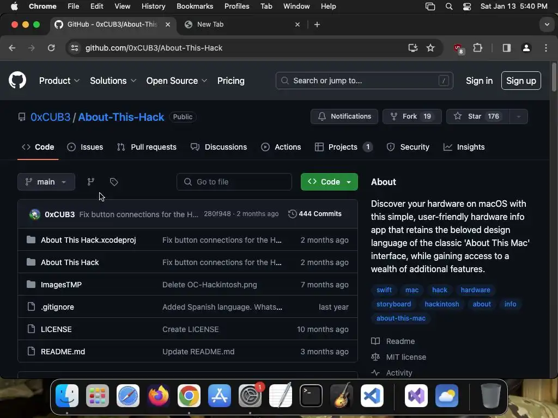Click the Notifications button
Image resolution: width=558 pixels, height=418 pixels.
coord(344,116)
